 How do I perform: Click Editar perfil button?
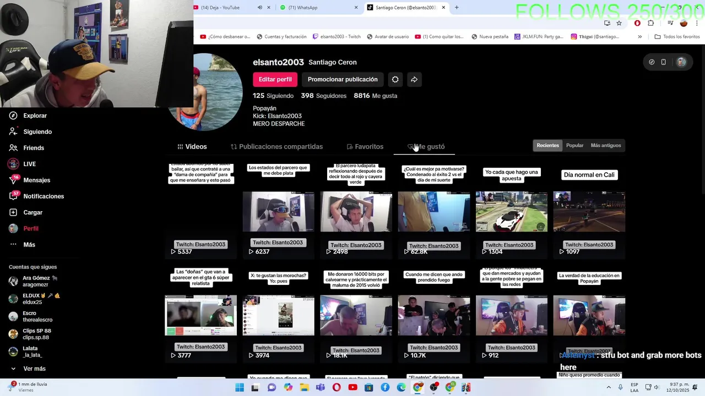[275, 80]
